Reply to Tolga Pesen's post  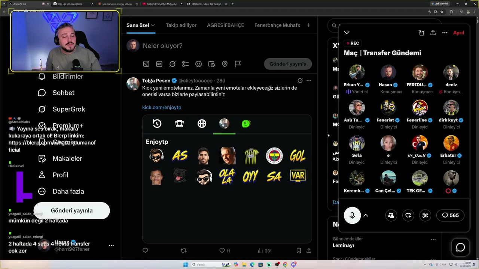146,251
